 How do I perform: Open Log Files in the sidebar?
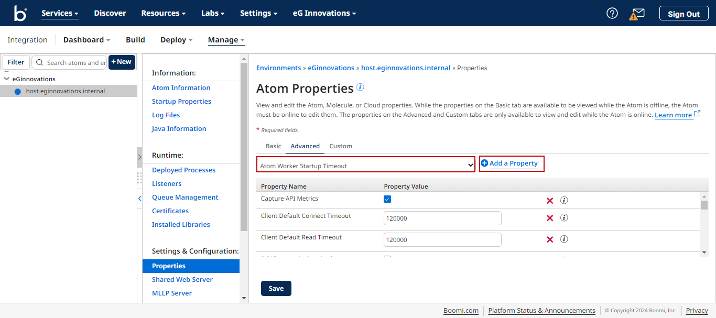166,115
